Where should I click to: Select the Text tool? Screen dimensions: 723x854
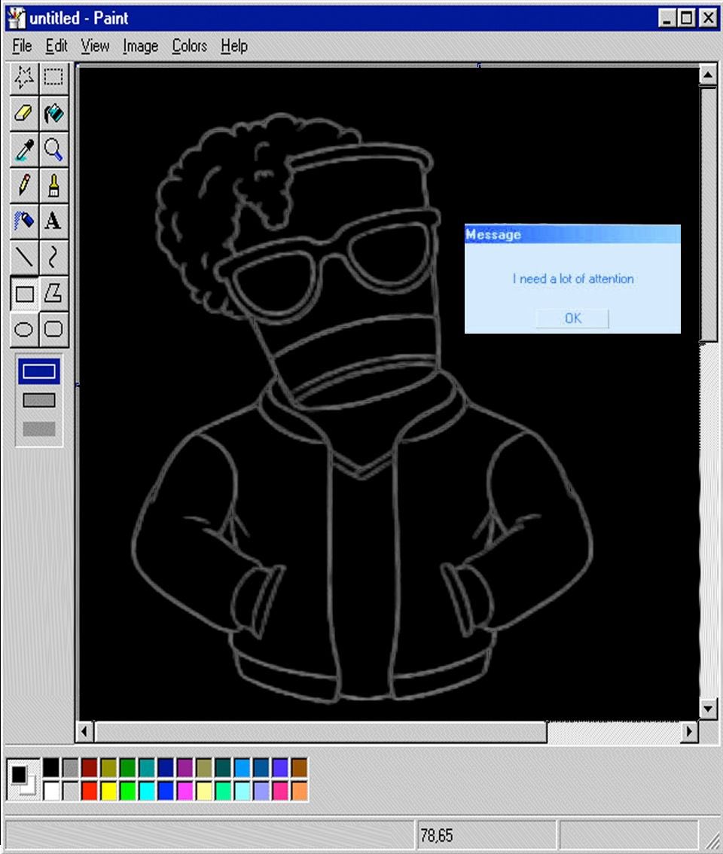click(53, 221)
